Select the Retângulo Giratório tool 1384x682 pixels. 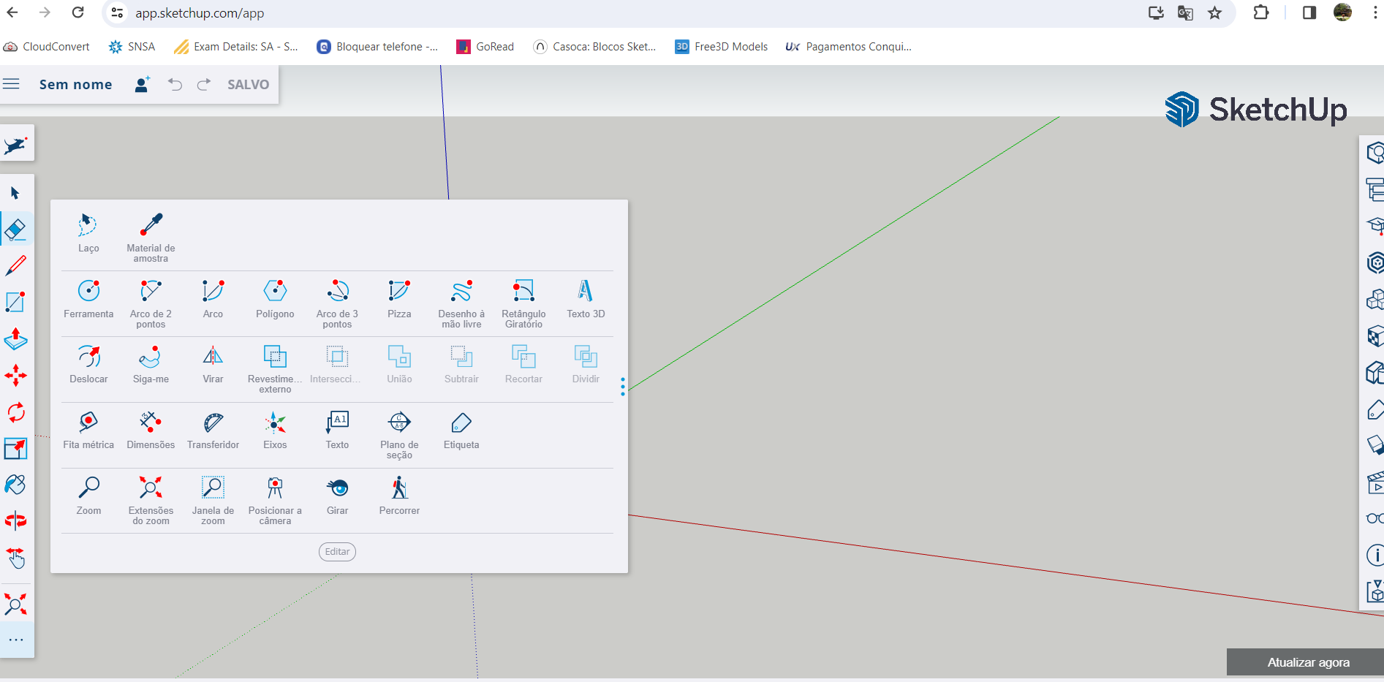[523, 303]
